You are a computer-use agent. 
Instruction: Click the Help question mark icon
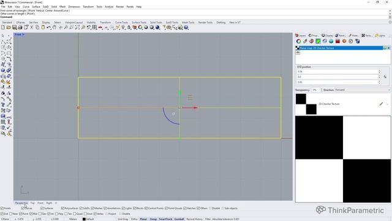point(186,28)
